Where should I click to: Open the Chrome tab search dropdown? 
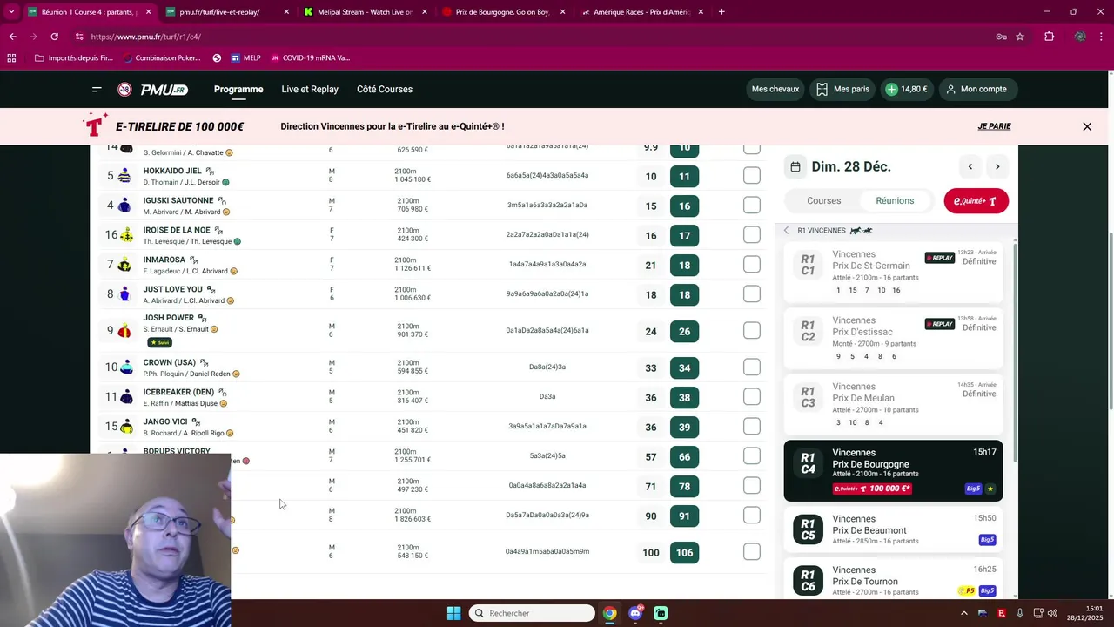coord(11,12)
